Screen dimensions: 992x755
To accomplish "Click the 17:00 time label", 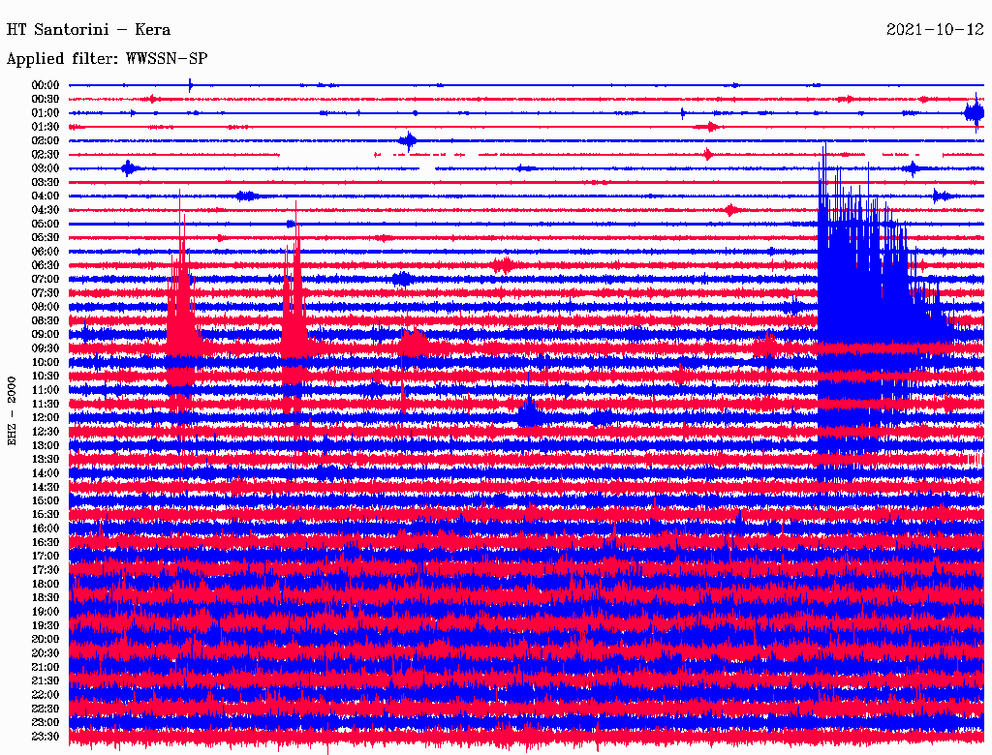I will pyautogui.click(x=46, y=557).
